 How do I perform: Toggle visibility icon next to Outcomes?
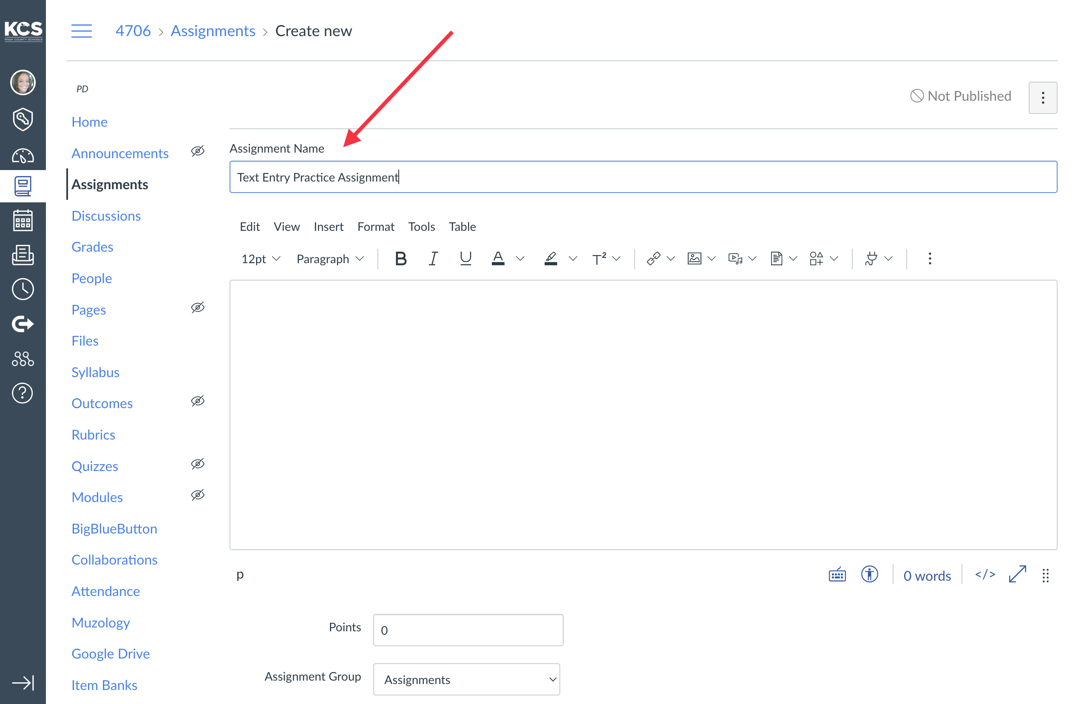[198, 401]
